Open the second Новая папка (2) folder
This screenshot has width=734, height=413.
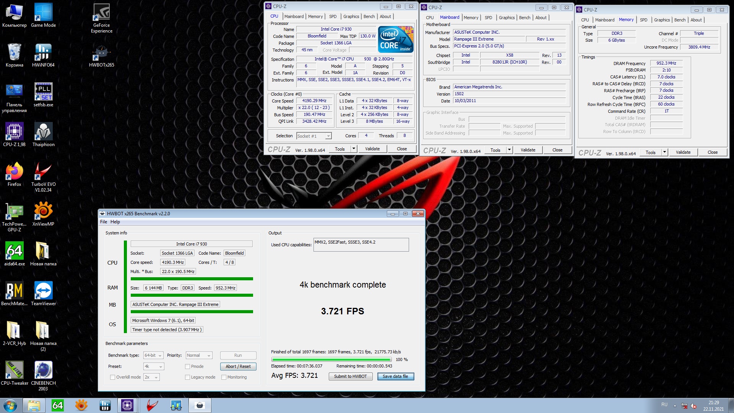click(x=43, y=336)
